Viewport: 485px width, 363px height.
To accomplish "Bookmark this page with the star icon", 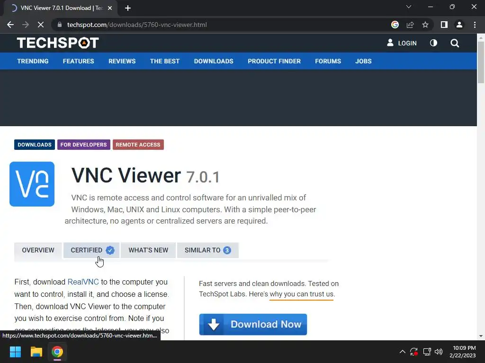I will point(425,25).
